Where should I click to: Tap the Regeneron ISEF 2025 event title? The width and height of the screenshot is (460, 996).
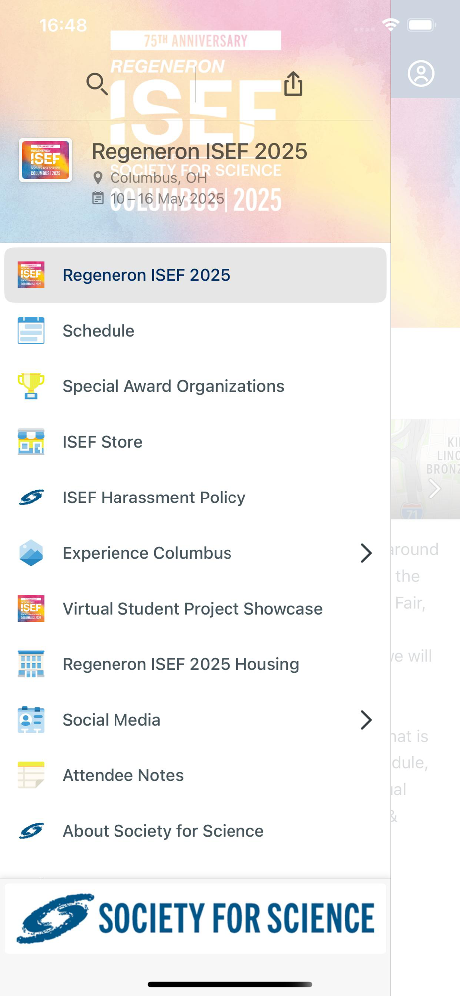199,151
